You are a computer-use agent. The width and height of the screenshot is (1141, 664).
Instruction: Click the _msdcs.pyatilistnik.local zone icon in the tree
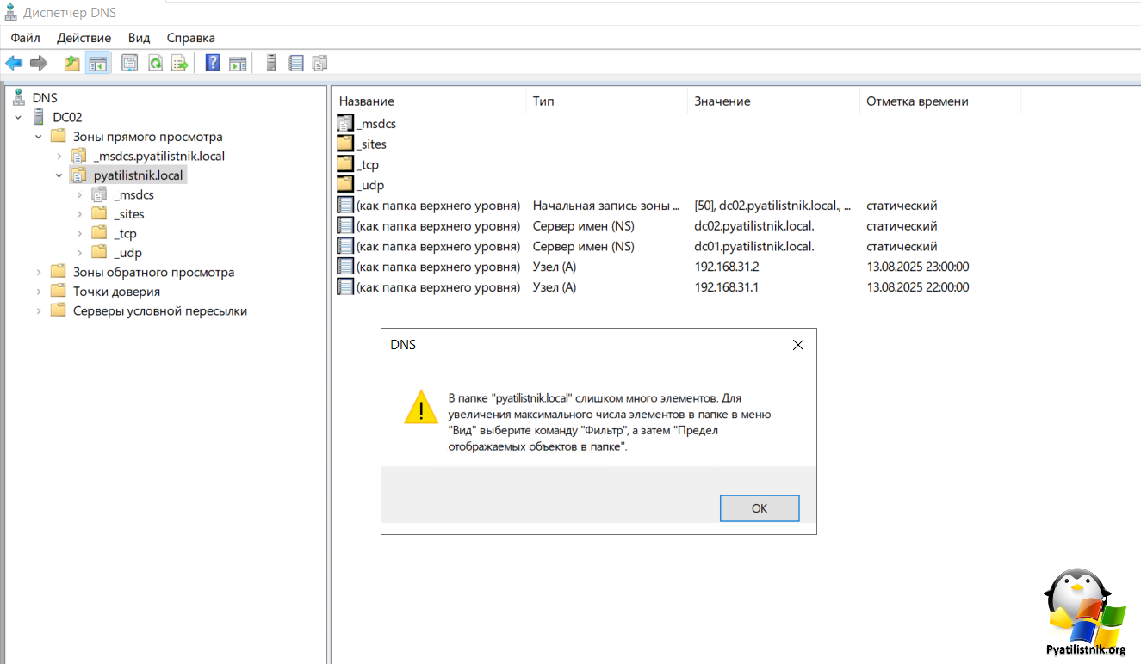click(x=78, y=156)
